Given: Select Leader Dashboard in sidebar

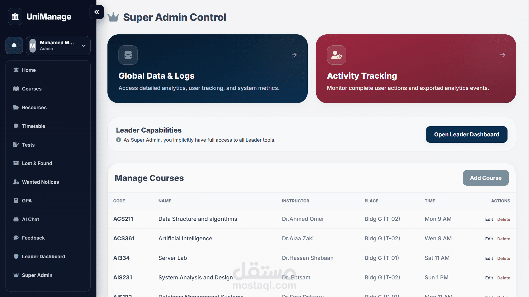Looking at the screenshot, I should (x=44, y=257).
